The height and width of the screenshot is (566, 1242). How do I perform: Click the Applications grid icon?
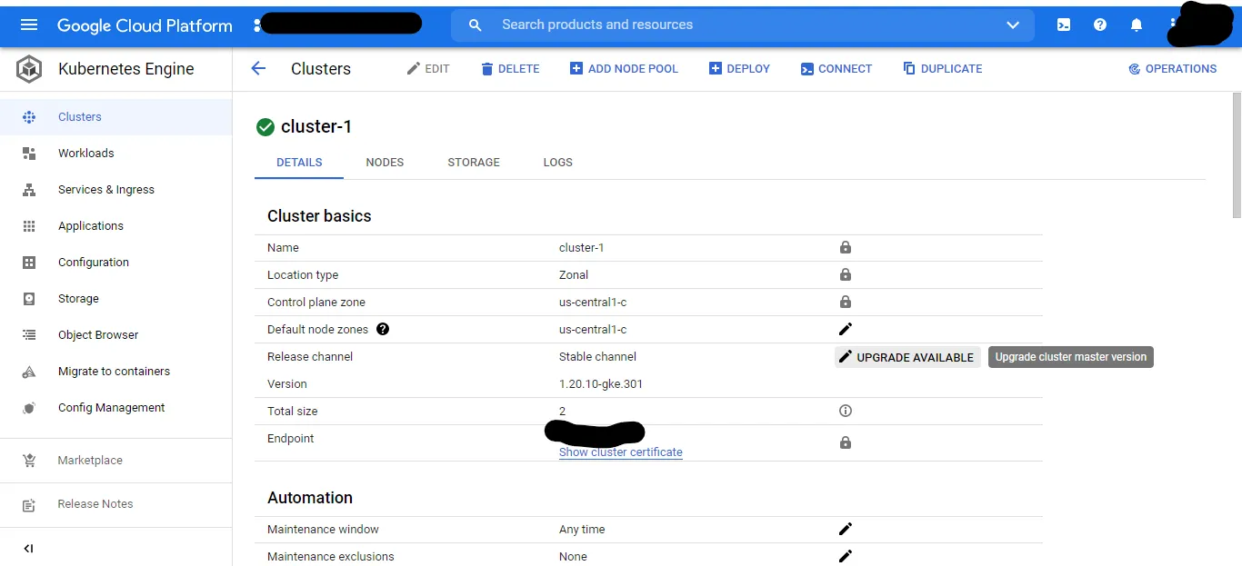(29, 226)
